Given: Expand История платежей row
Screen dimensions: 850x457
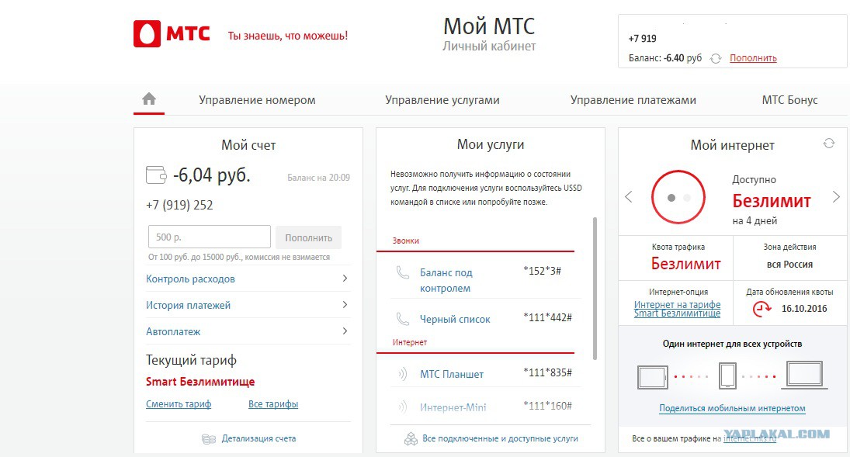Looking at the screenshot, I should pos(248,305).
